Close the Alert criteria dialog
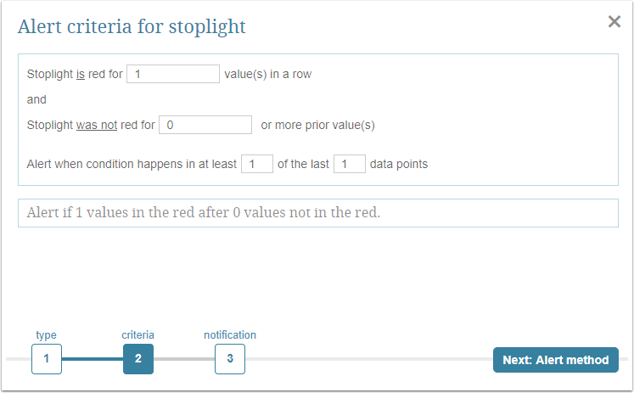Image resolution: width=634 pixels, height=393 pixels. [x=614, y=22]
